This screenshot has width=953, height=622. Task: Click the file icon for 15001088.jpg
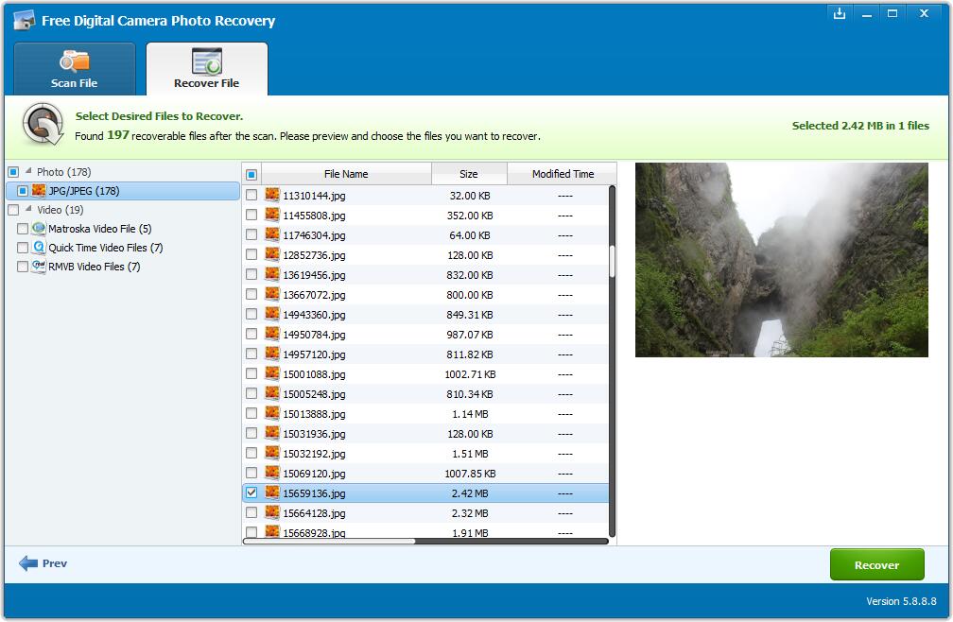(x=272, y=373)
